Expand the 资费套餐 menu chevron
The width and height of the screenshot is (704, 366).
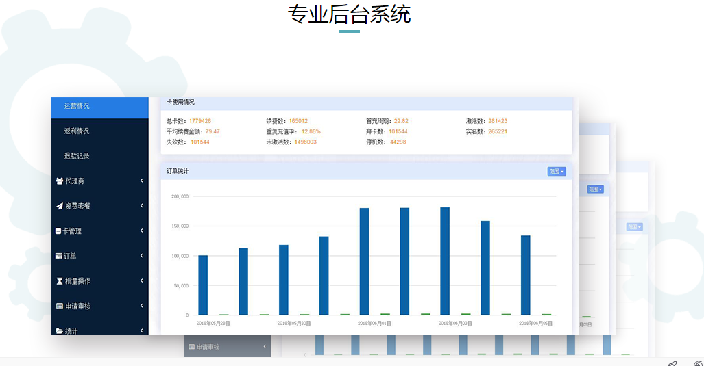141,206
